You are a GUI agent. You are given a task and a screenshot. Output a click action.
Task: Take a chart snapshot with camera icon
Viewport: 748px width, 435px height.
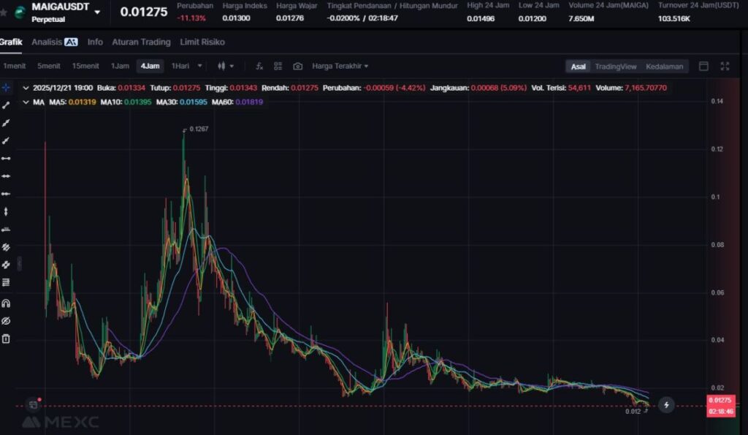click(297, 66)
